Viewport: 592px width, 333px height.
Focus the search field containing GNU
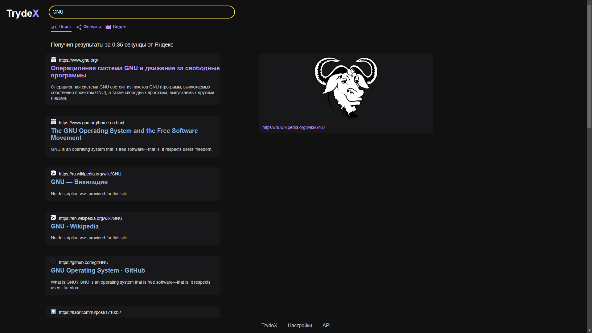[142, 12]
